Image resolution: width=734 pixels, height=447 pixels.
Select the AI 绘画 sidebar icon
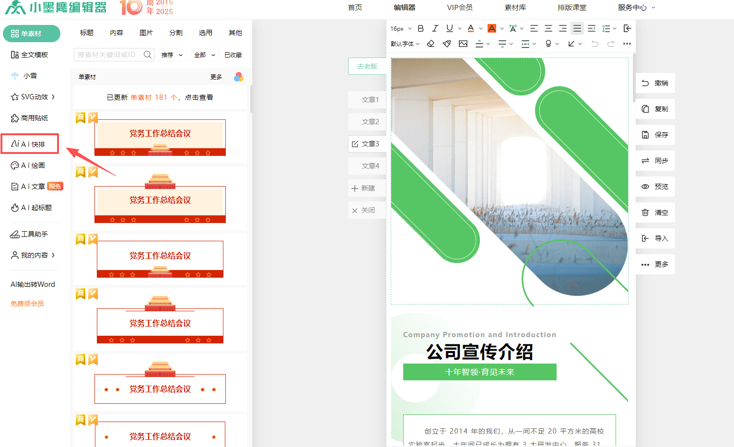point(32,165)
